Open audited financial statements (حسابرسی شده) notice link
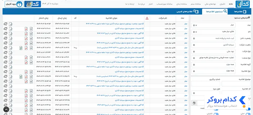This screenshot has width=253, height=115. tap(120, 48)
